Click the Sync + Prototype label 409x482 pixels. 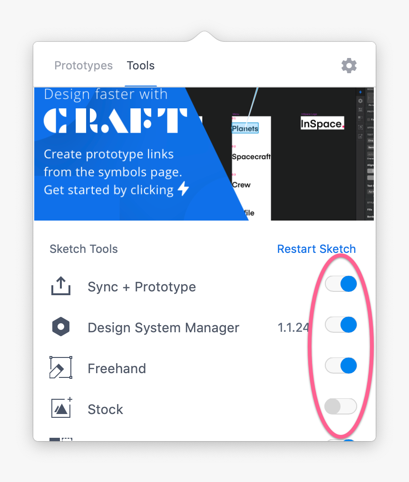coord(142,287)
